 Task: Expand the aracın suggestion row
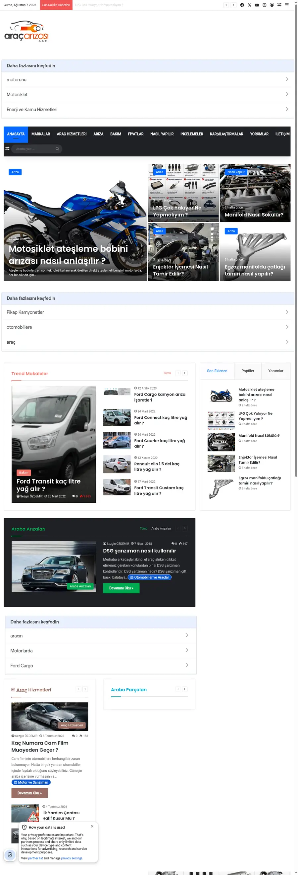click(101, 636)
